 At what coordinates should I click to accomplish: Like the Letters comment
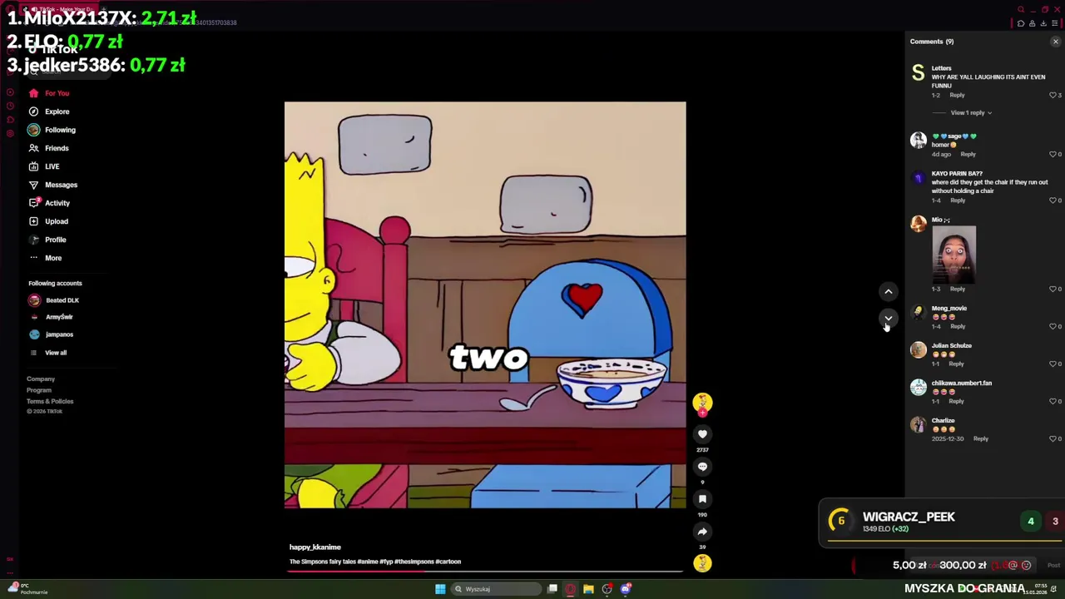tap(1053, 96)
